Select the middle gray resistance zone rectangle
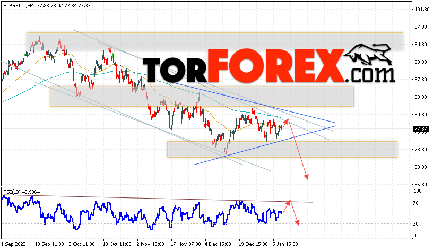 point(202,97)
